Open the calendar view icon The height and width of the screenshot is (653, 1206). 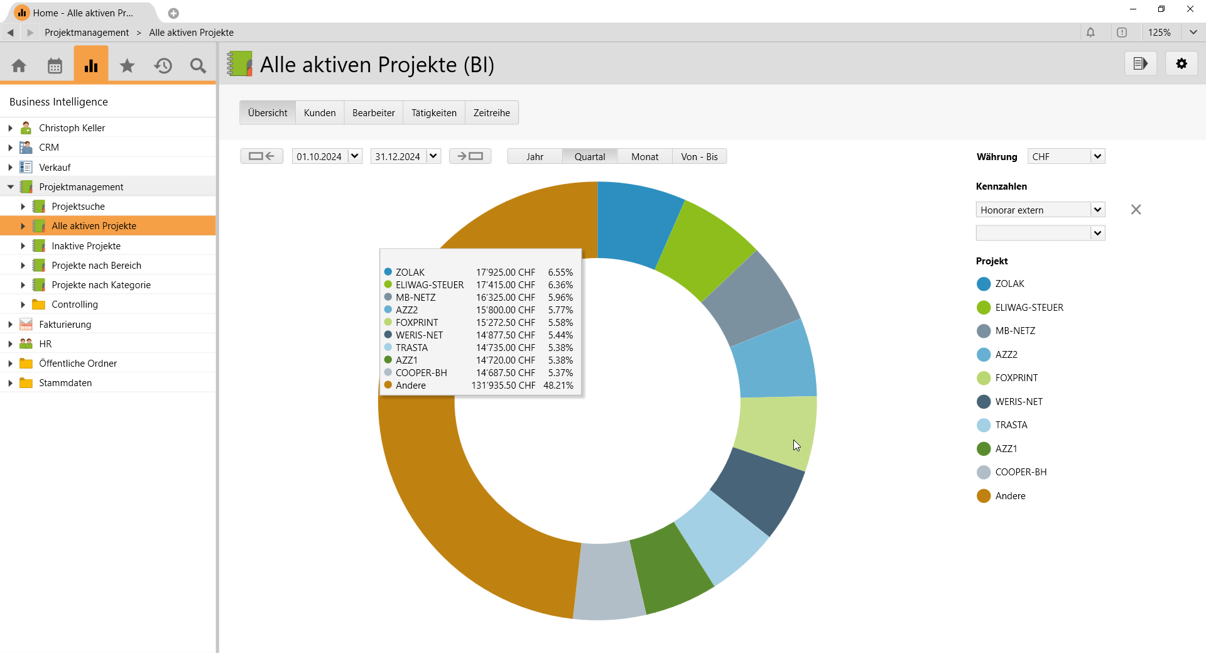tap(55, 65)
